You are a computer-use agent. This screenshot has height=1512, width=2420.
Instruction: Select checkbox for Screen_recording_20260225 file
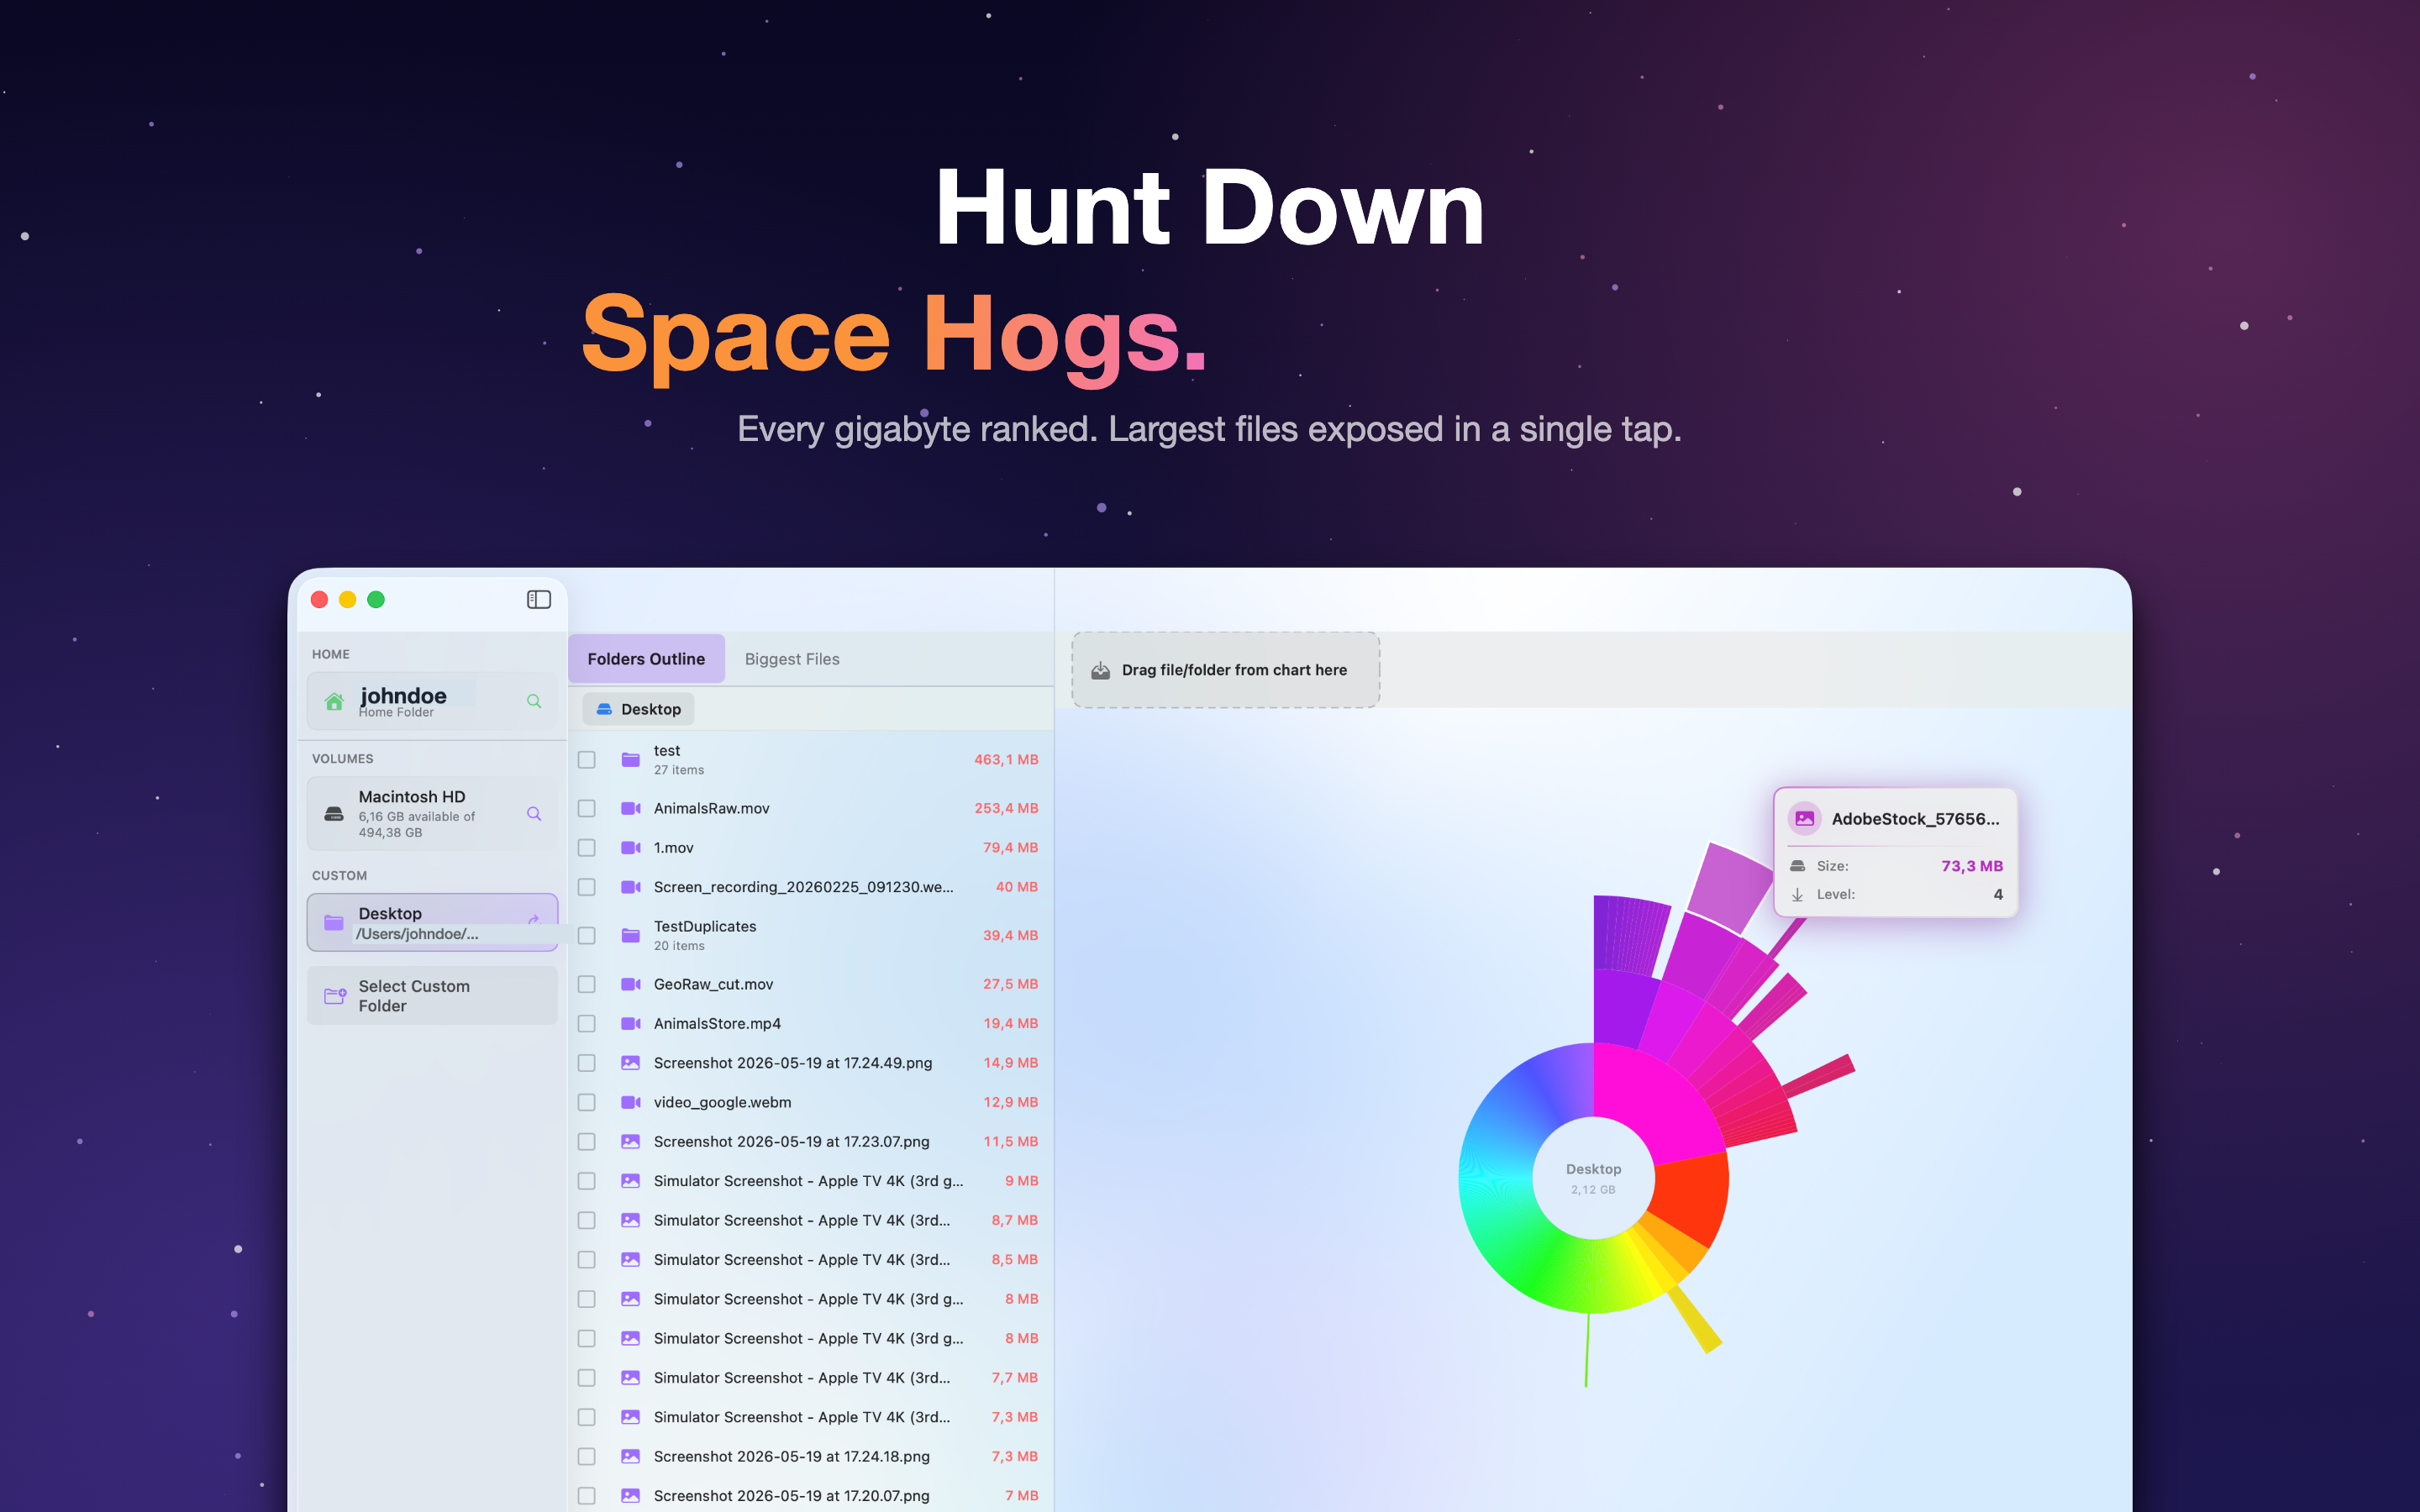[x=587, y=887]
